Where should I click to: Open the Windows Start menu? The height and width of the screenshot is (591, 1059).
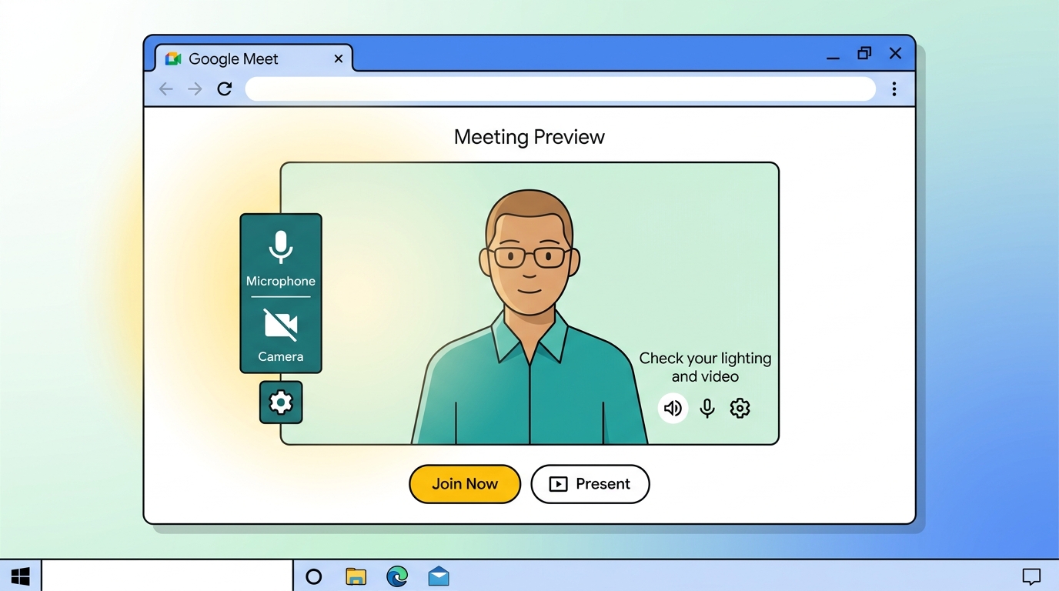21,576
